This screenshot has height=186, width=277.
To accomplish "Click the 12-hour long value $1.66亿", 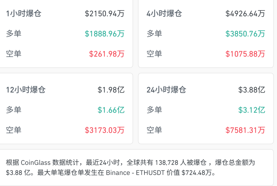I will (x=111, y=110).
